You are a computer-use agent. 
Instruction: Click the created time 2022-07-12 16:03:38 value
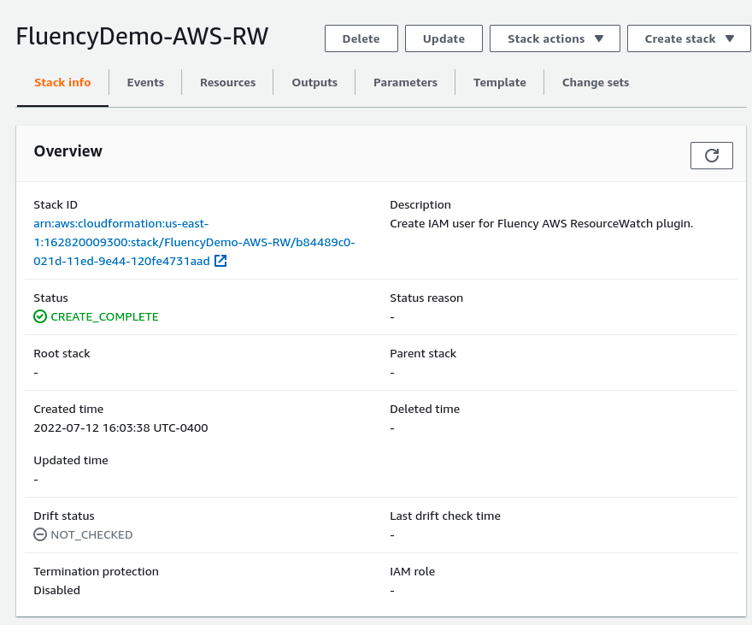[120, 427]
